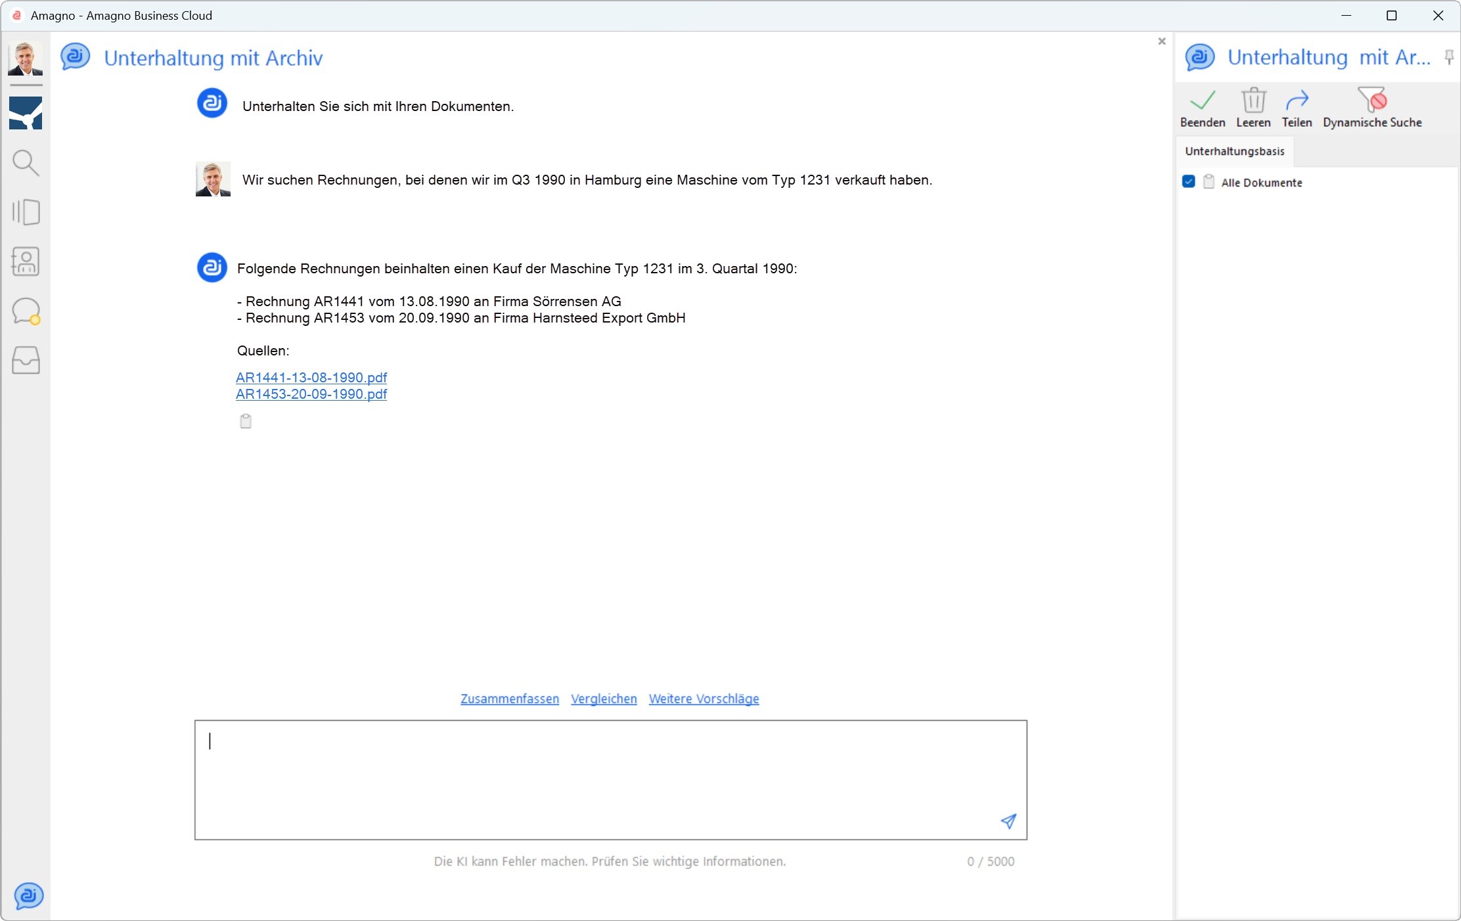The width and height of the screenshot is (1461, 921).
Task: Open the AR1453-20-09-1990.pdf link
Action: point(311,394)
